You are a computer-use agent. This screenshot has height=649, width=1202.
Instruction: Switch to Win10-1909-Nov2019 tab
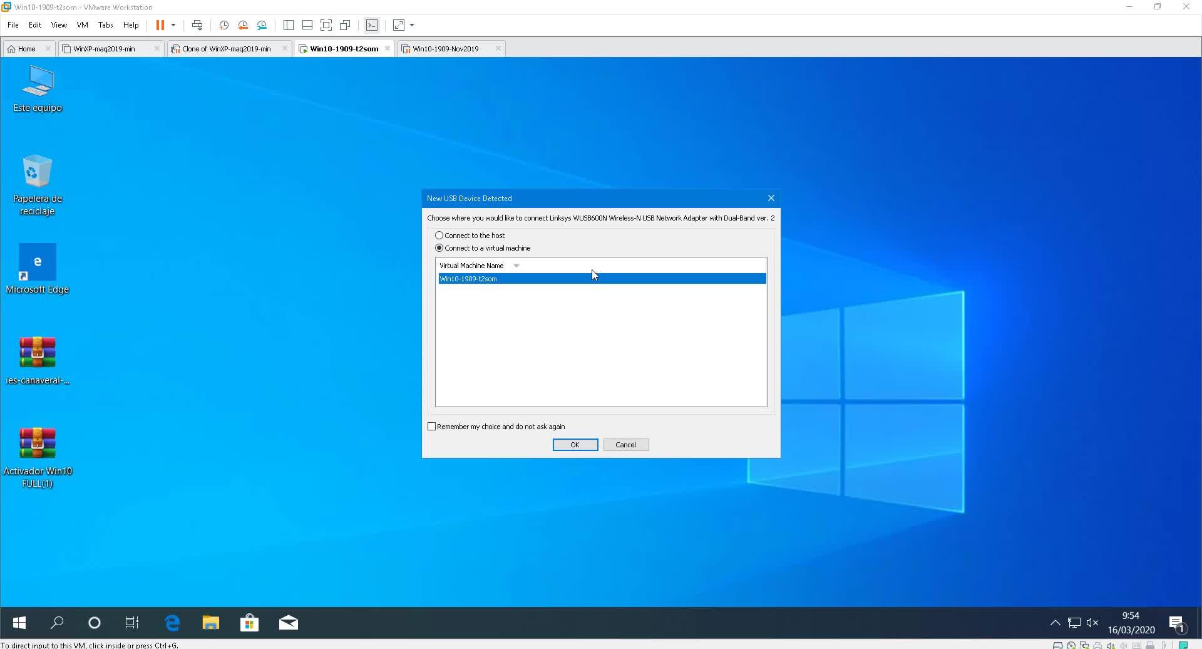pyautogui.click(x=445, y=49)
